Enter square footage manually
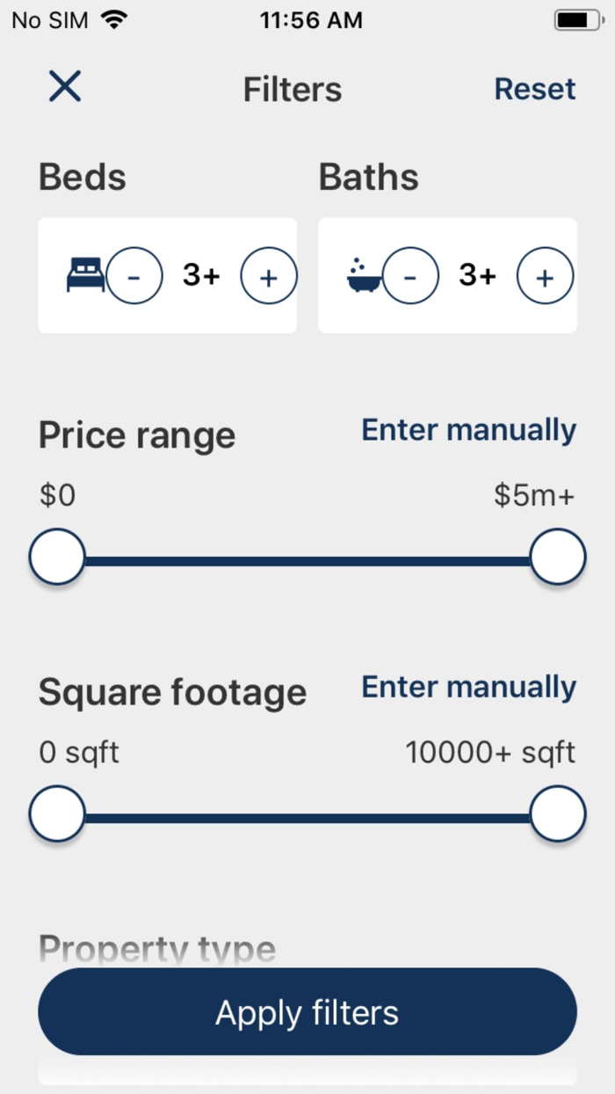615x1094 pixels. point(468,687)
